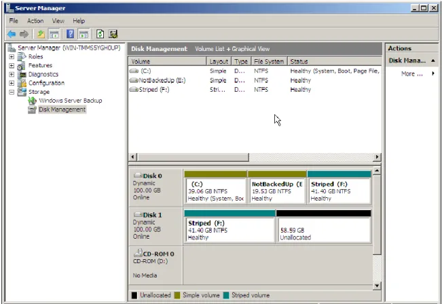Click the Server Manager root node icon
This screenshot has width=442, height=304.
[x=12, y=48]
